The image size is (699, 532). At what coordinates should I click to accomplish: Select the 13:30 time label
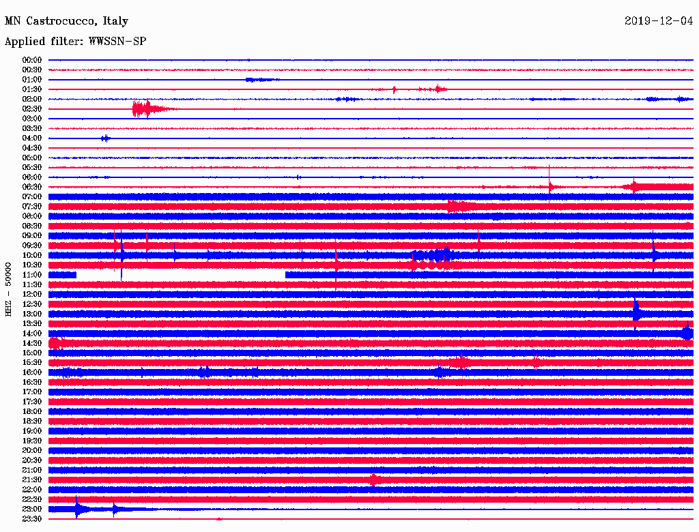coord(32,323)
